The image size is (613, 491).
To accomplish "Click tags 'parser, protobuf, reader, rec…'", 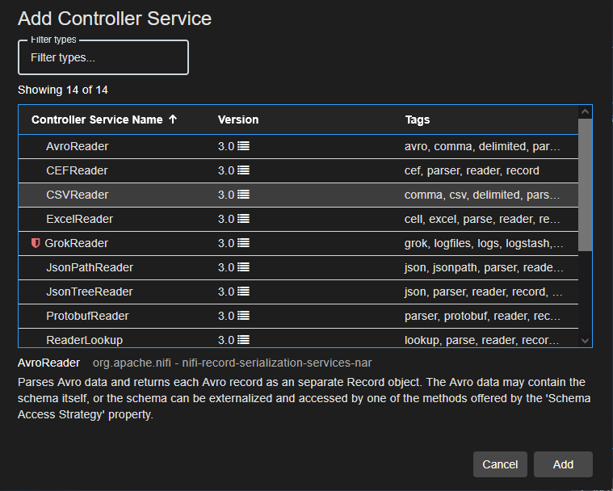I will coord(482,316).
